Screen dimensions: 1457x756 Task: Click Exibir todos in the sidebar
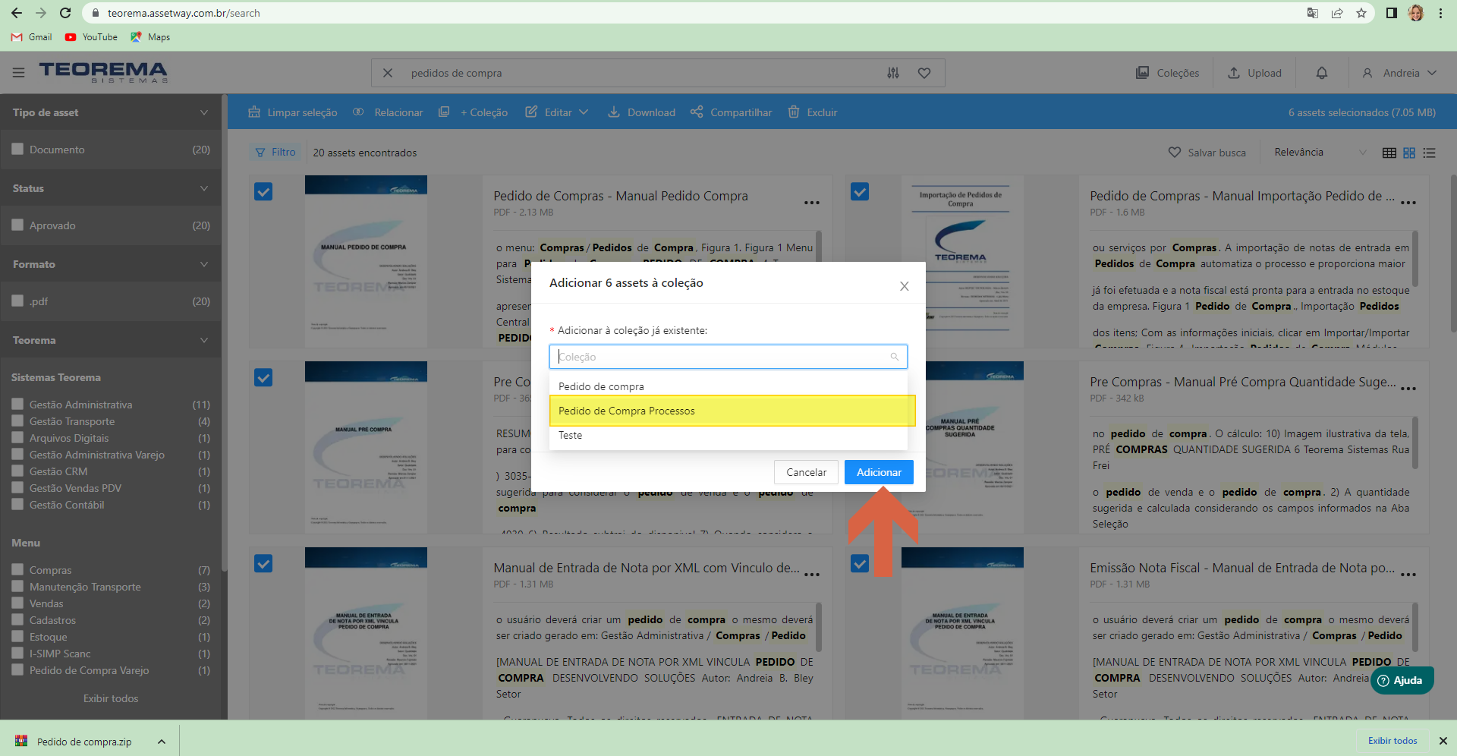coord(111,698)
